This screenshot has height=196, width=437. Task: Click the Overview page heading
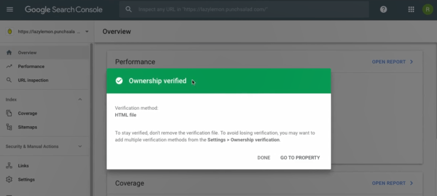pyautogui.click(x=117, y=31)
